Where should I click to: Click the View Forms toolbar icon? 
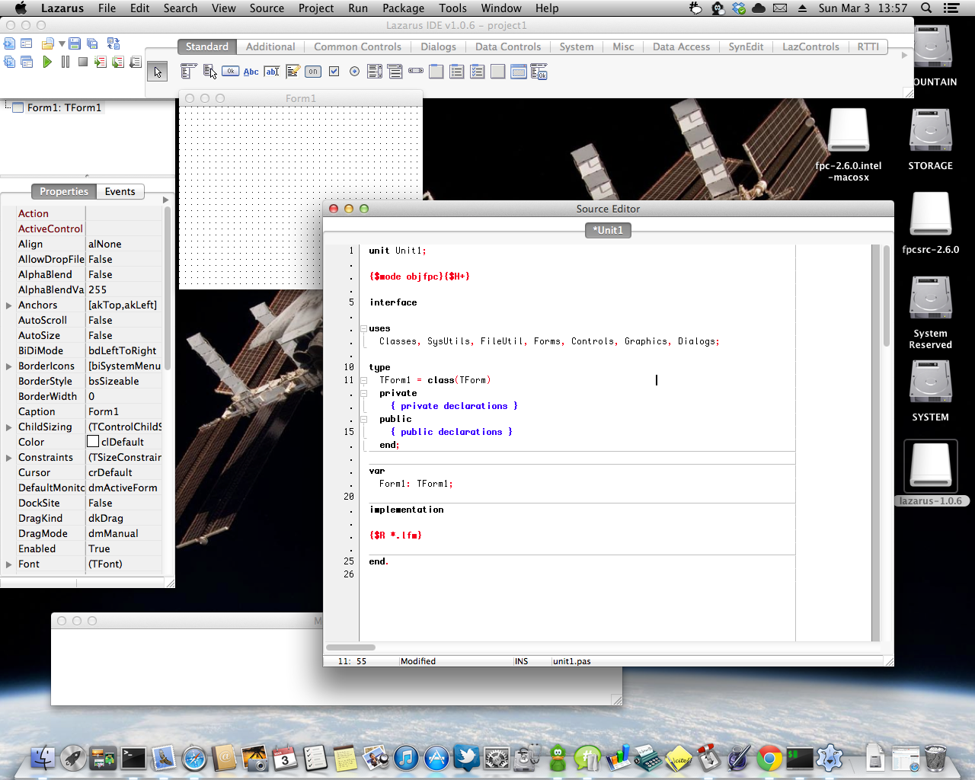coord(27,62)
